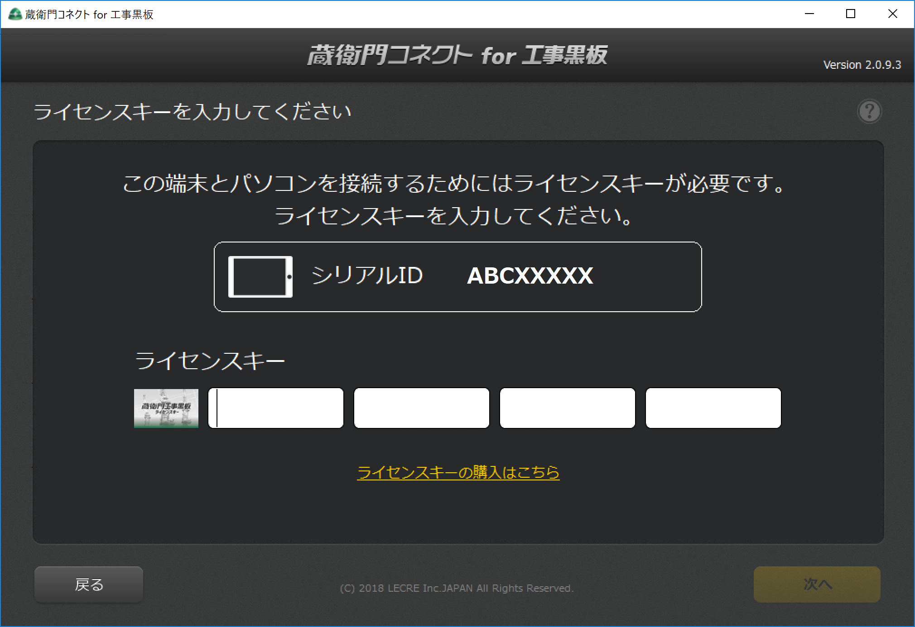Click the serial ID value ABCXXXXX
Image resolution: width=915 pixels, height=627 pixels.
click(530, 276)
